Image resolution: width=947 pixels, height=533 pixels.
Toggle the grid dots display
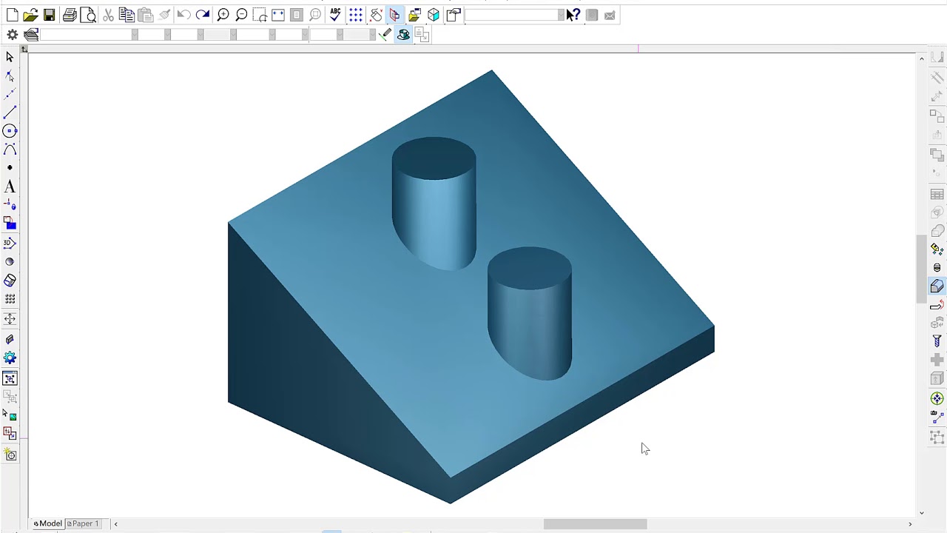click(356, 15)
